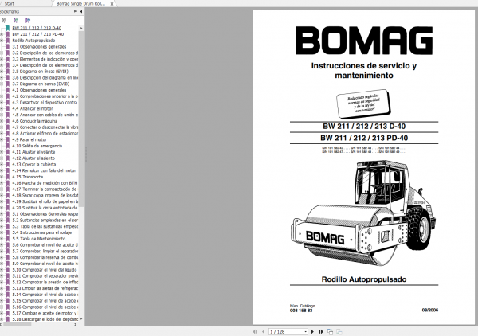This screenshot has width=478, height=336.
Task: Open bookmark 4.1 Observaciones generales
Action: pos(39,90)
